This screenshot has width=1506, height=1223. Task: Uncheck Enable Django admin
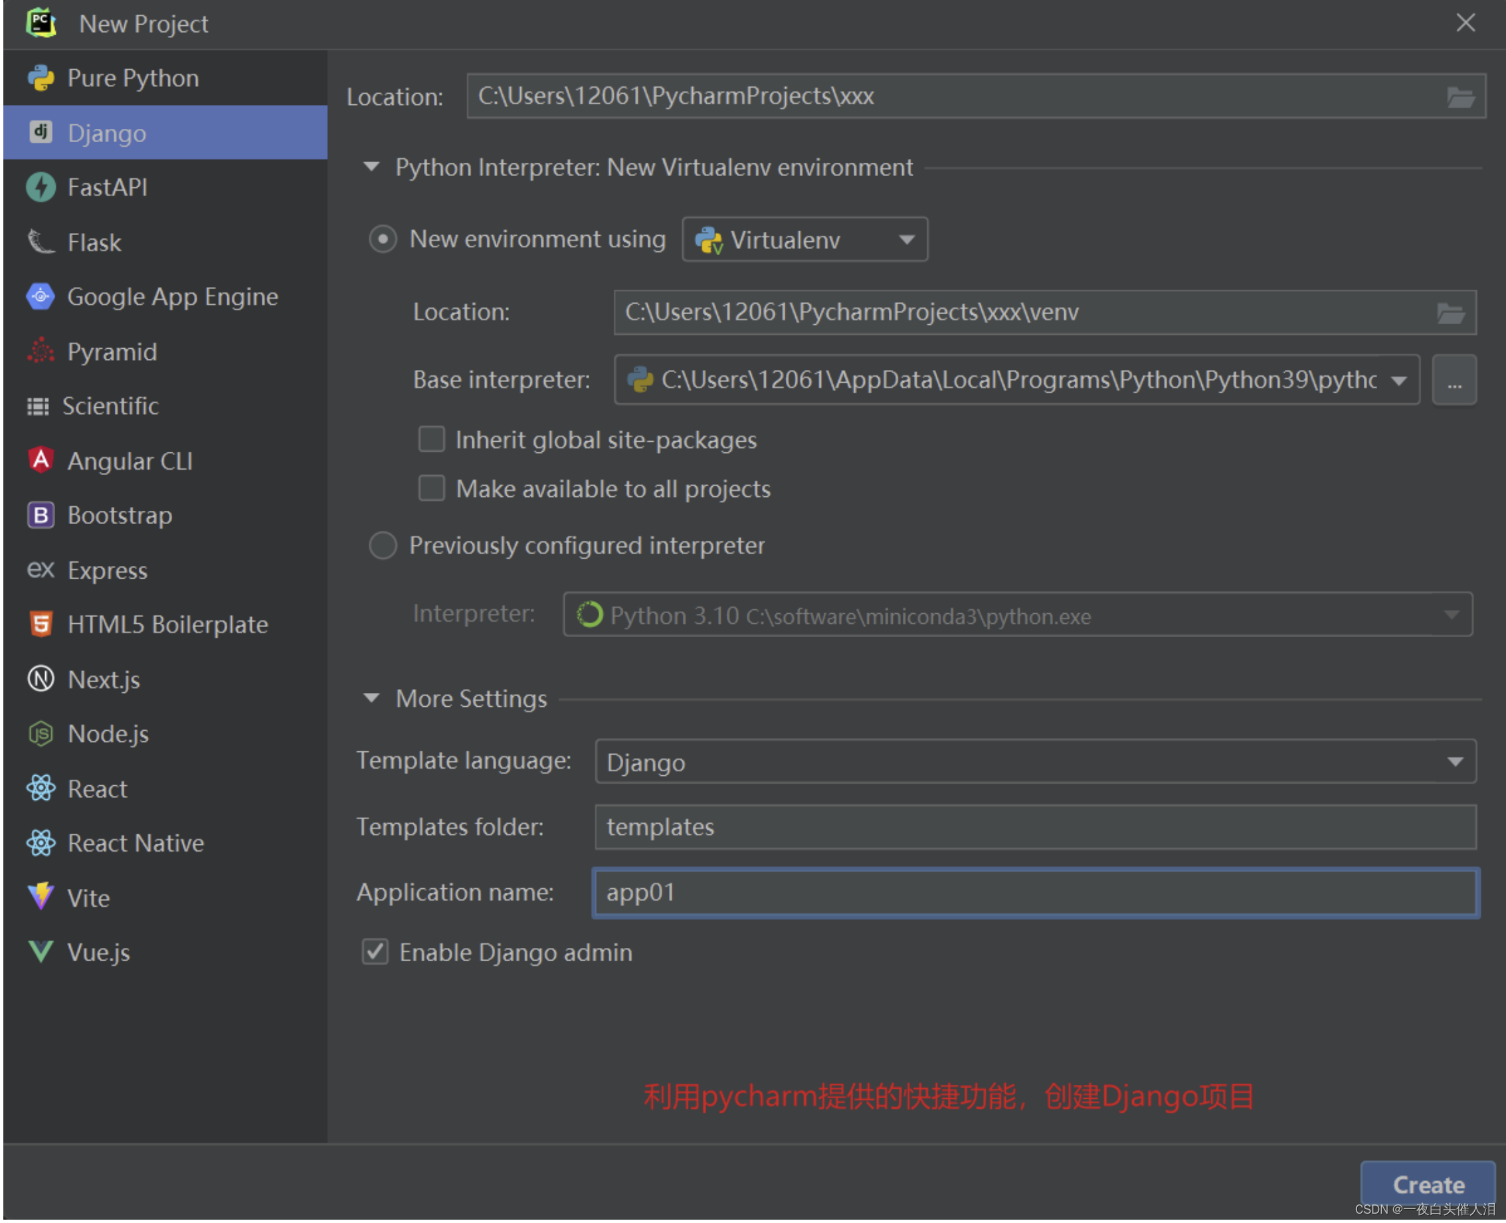[x=375, y=952]
